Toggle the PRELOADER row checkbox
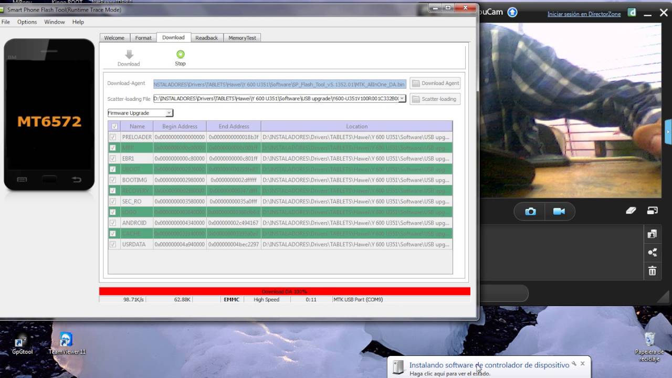Screen dimensions: 672x378 coord(112,137)
